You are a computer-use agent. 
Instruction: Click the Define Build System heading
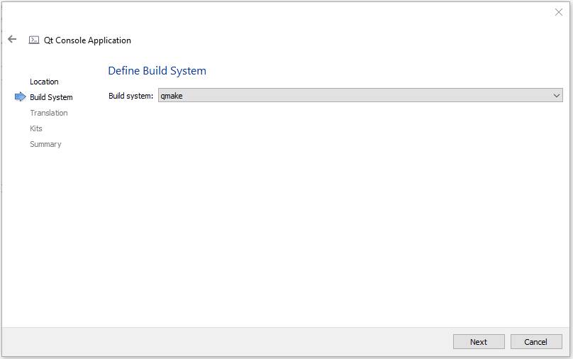tap(157, 70)
